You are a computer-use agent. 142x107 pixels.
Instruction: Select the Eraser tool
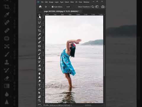tap(39, 65)
